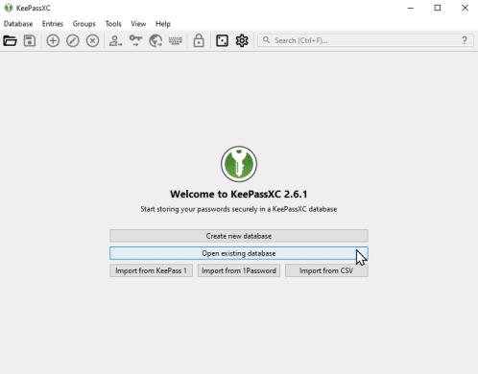Viewport: 478px width, 374px height.
Task: Open password generator dice icon
Action: [222, 41]
